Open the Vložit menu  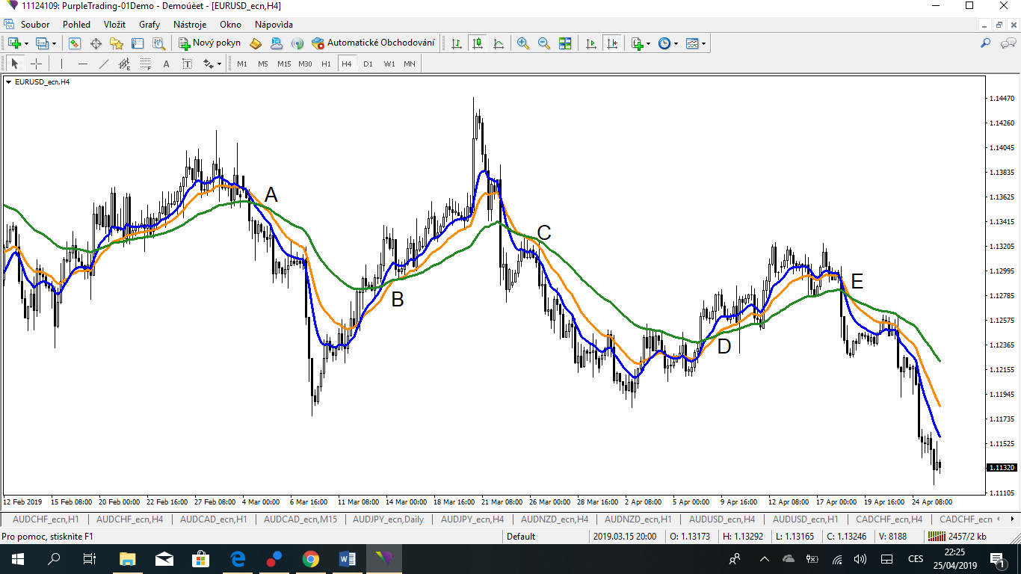tap(114, 25)
